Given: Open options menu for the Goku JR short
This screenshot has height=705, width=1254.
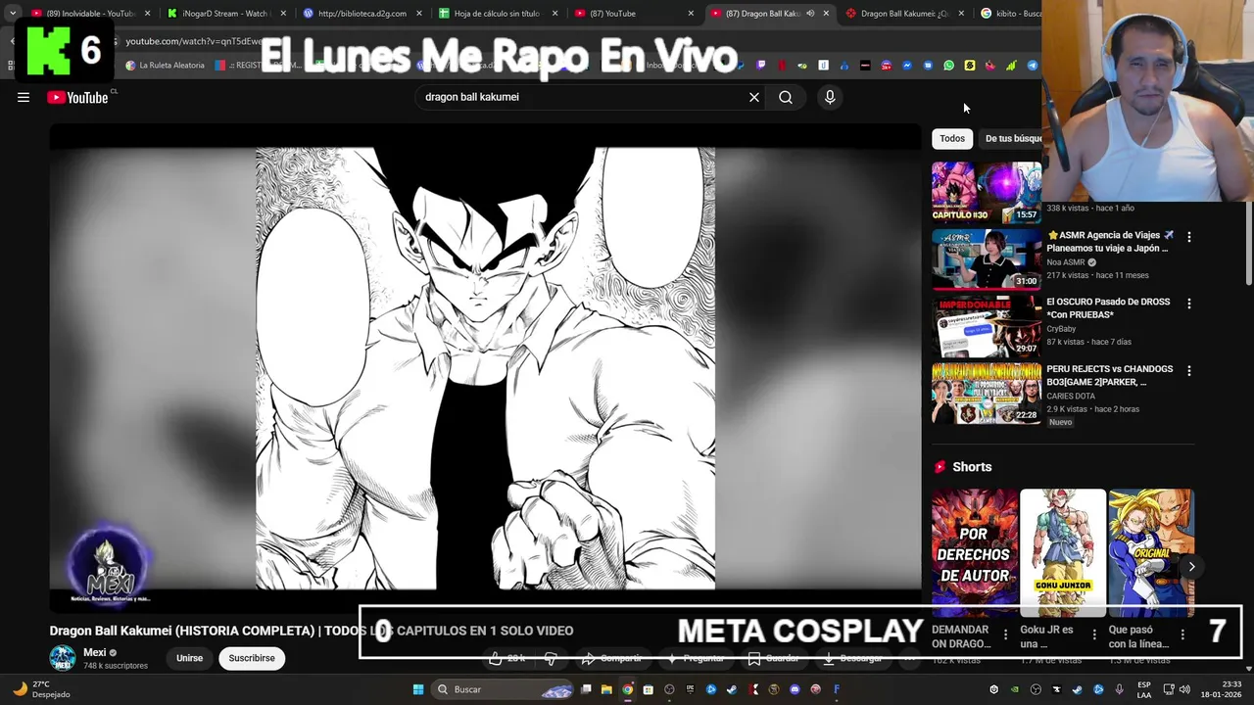Looking at the screenshot, I should point(1094,634).
